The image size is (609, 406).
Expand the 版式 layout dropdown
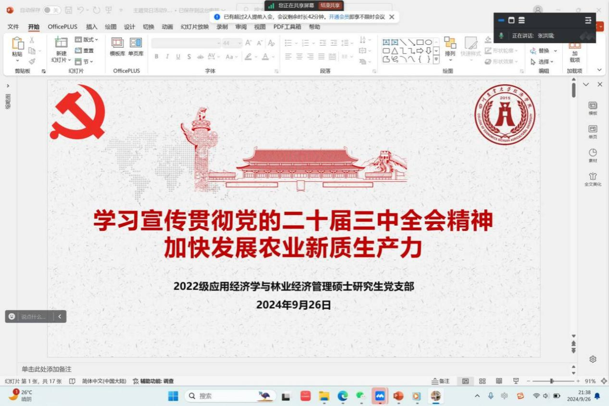pos(87,39)
